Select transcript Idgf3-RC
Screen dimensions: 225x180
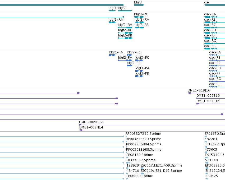coord(141,14)
